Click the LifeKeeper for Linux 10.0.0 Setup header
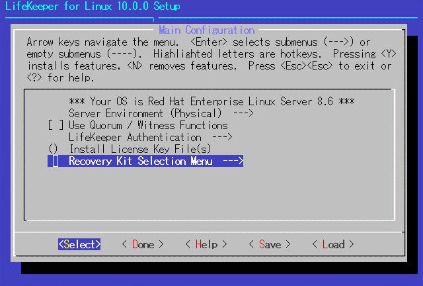423x286 pixels. click(93, 7)
